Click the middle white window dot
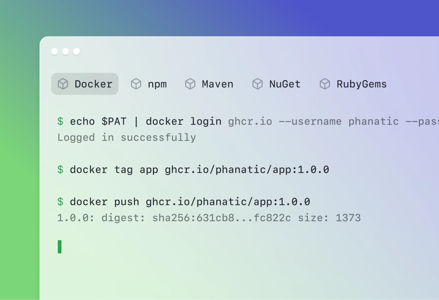 pos(65,51)
